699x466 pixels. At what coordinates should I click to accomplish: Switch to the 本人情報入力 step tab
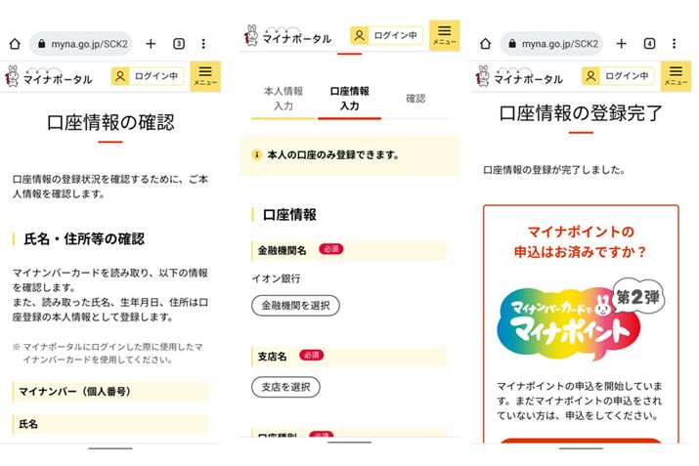(284, 99)
